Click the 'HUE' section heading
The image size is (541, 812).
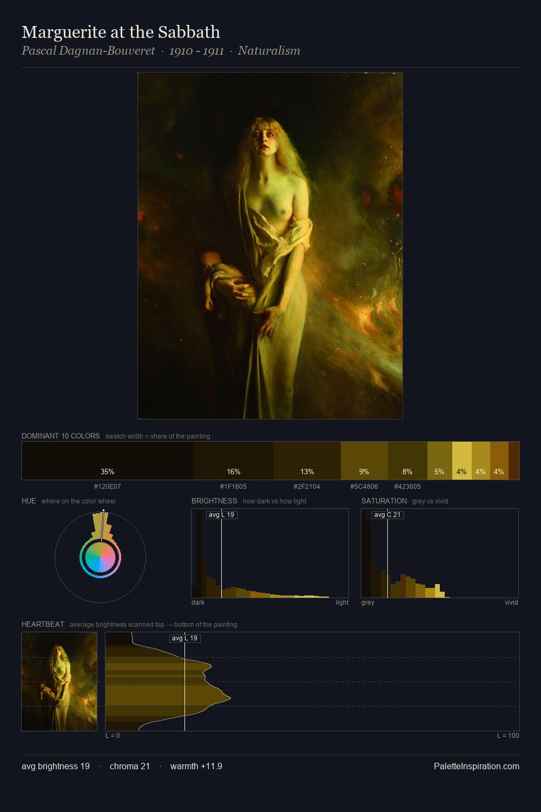(x=29, y=501)
